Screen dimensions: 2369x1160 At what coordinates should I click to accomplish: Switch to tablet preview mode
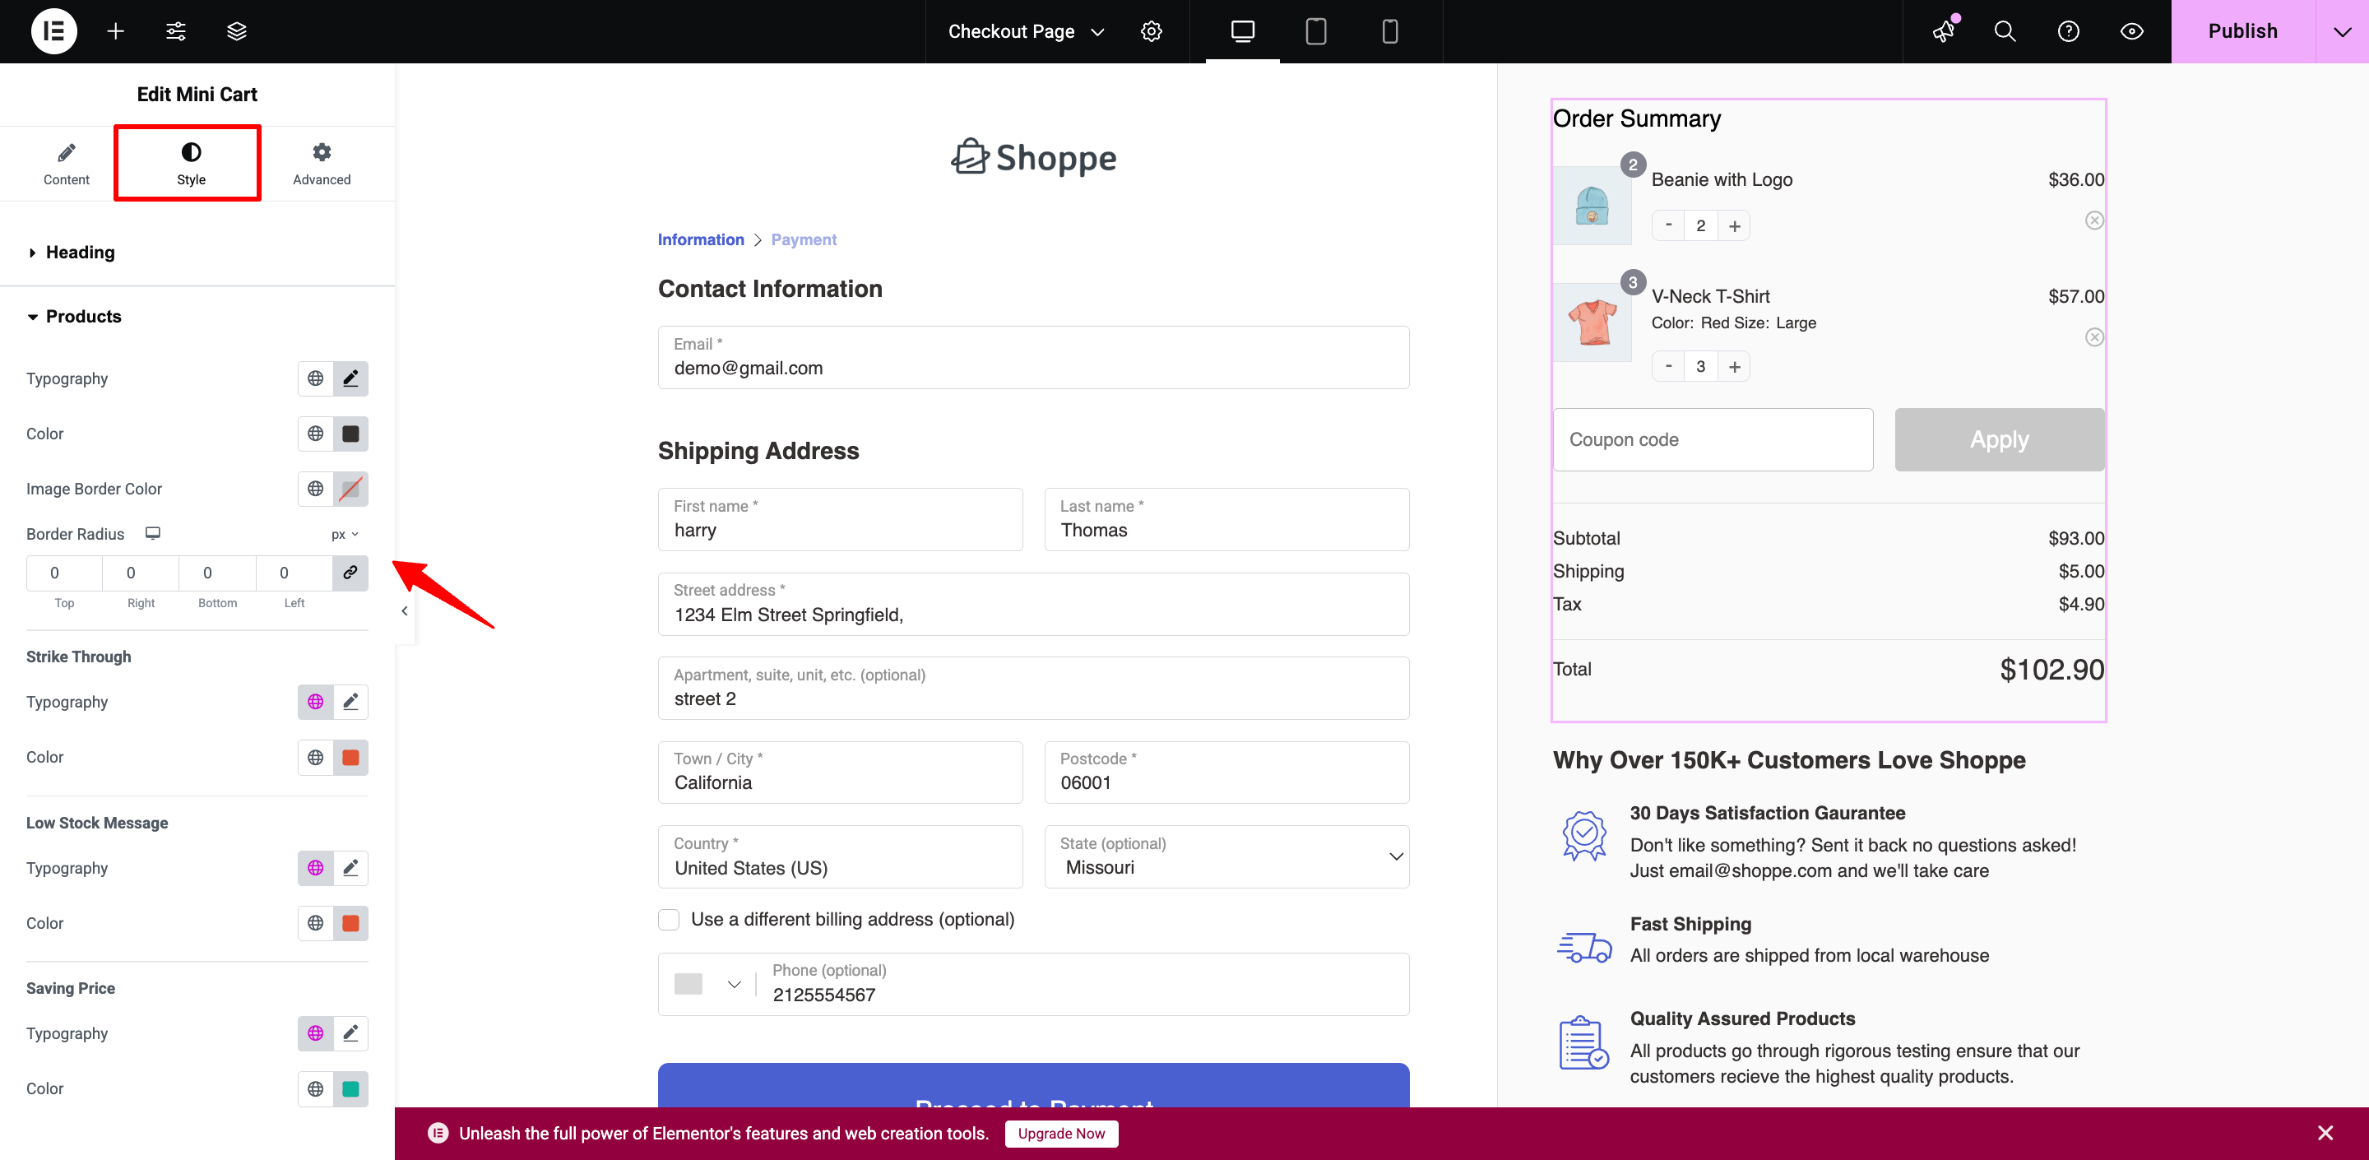(1316, 31)
